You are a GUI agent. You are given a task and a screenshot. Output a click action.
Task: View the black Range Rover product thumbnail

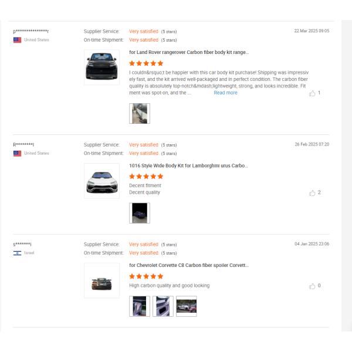tap(101, 67)
